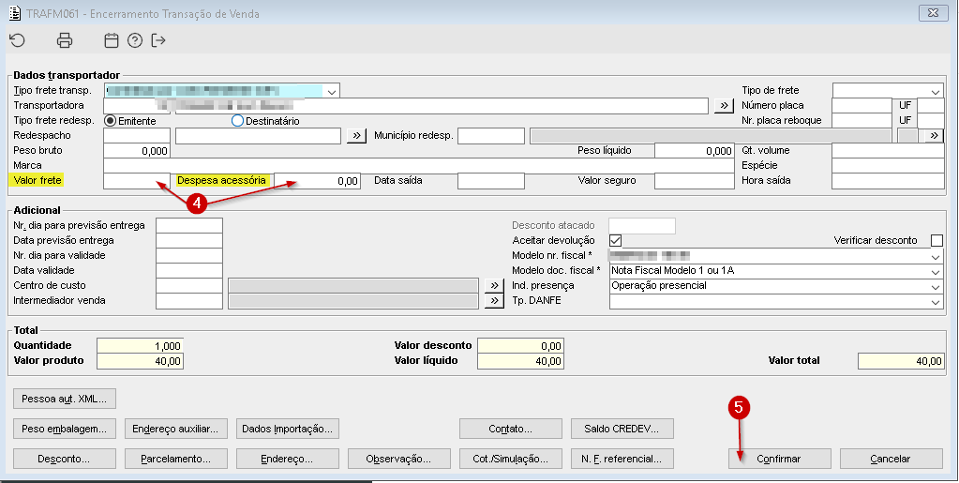Focus Intermediador venda code field
This screenshot has height=483, width=959.
[x=189, y=300]
